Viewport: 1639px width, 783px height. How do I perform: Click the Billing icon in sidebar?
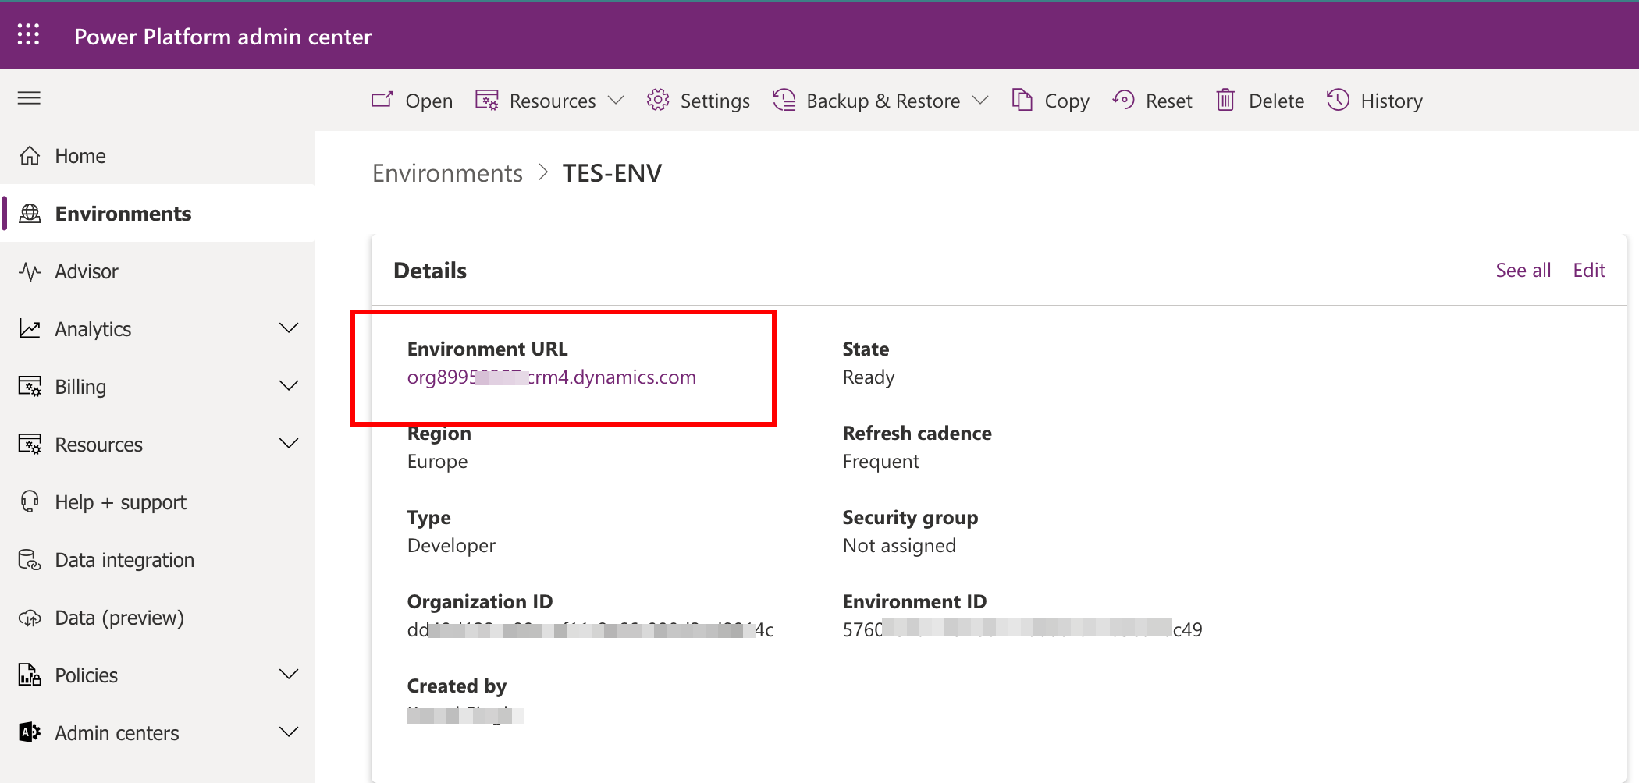tap(30, 387)
